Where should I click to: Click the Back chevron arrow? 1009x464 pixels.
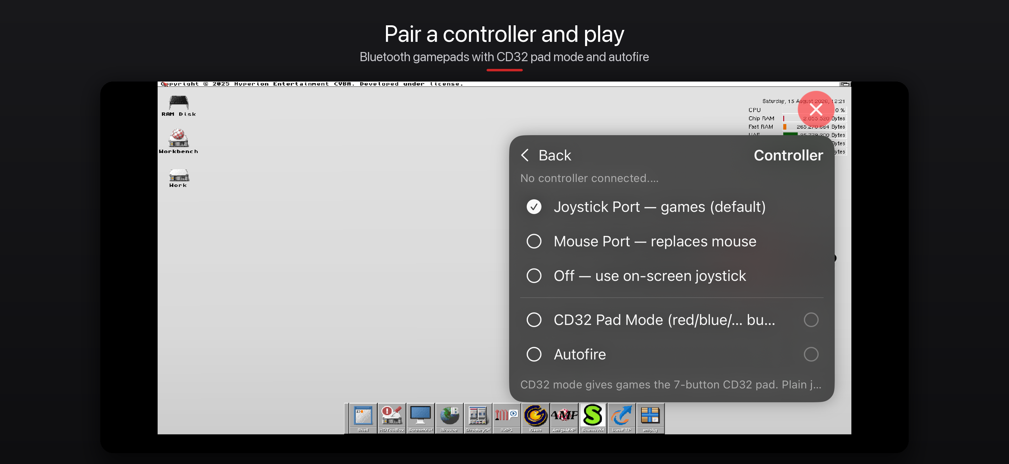[525, 155]
